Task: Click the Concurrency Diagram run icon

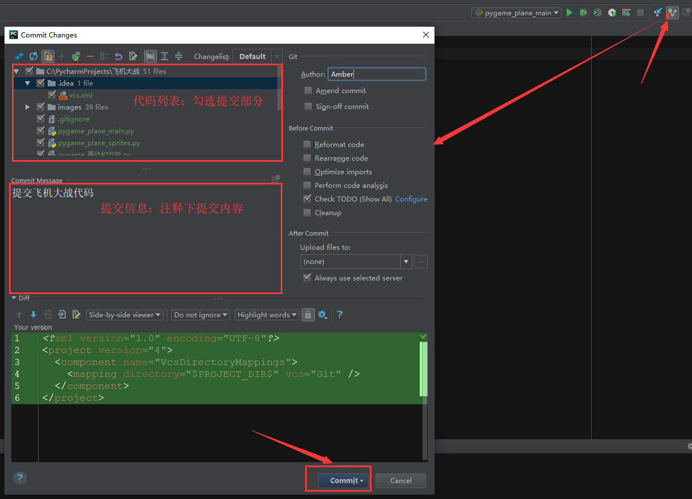Action: pyautogui.click(x=626, y=12)
